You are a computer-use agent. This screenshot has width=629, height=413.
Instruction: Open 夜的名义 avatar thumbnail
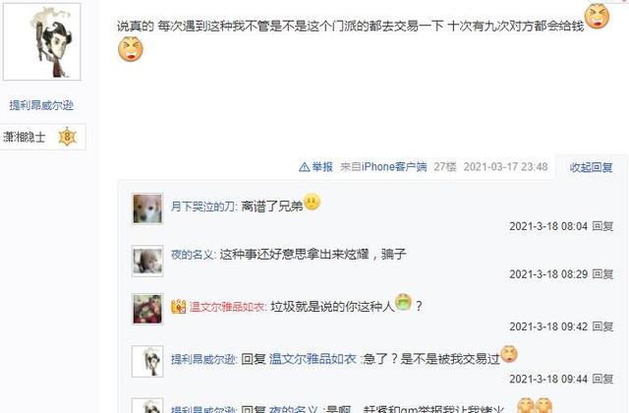[147, 261]
